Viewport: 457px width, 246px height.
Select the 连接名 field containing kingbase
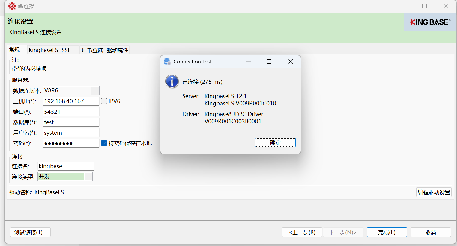[x=66, y=166]
